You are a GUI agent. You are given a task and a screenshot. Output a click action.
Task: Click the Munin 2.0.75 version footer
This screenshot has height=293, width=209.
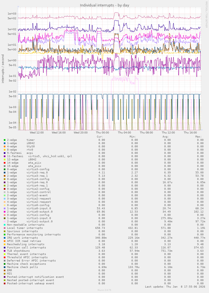104,290
